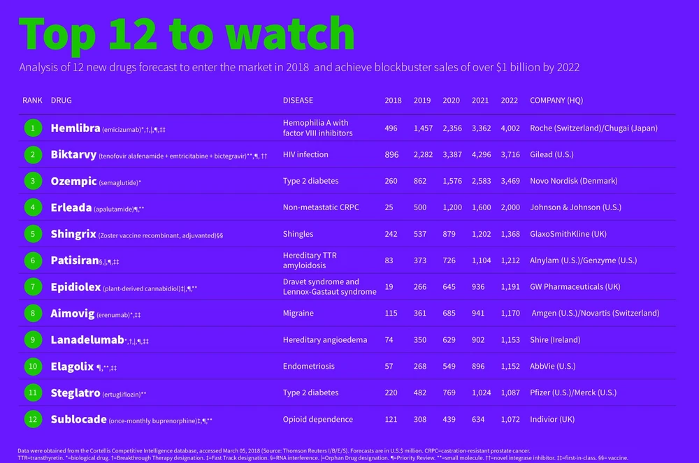Click Biktarvy's 2021 value 4,296

[x=480, y=154]
